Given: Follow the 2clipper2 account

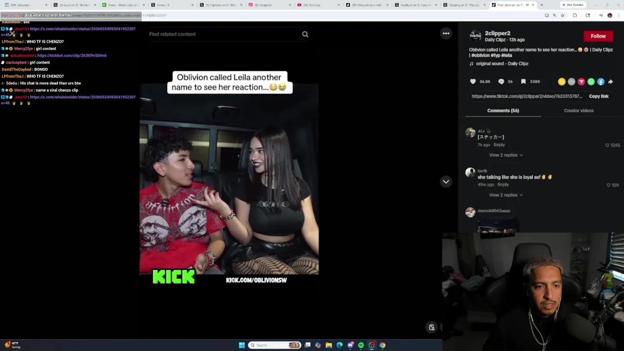Looking at the screenshot, I should 598,36.
